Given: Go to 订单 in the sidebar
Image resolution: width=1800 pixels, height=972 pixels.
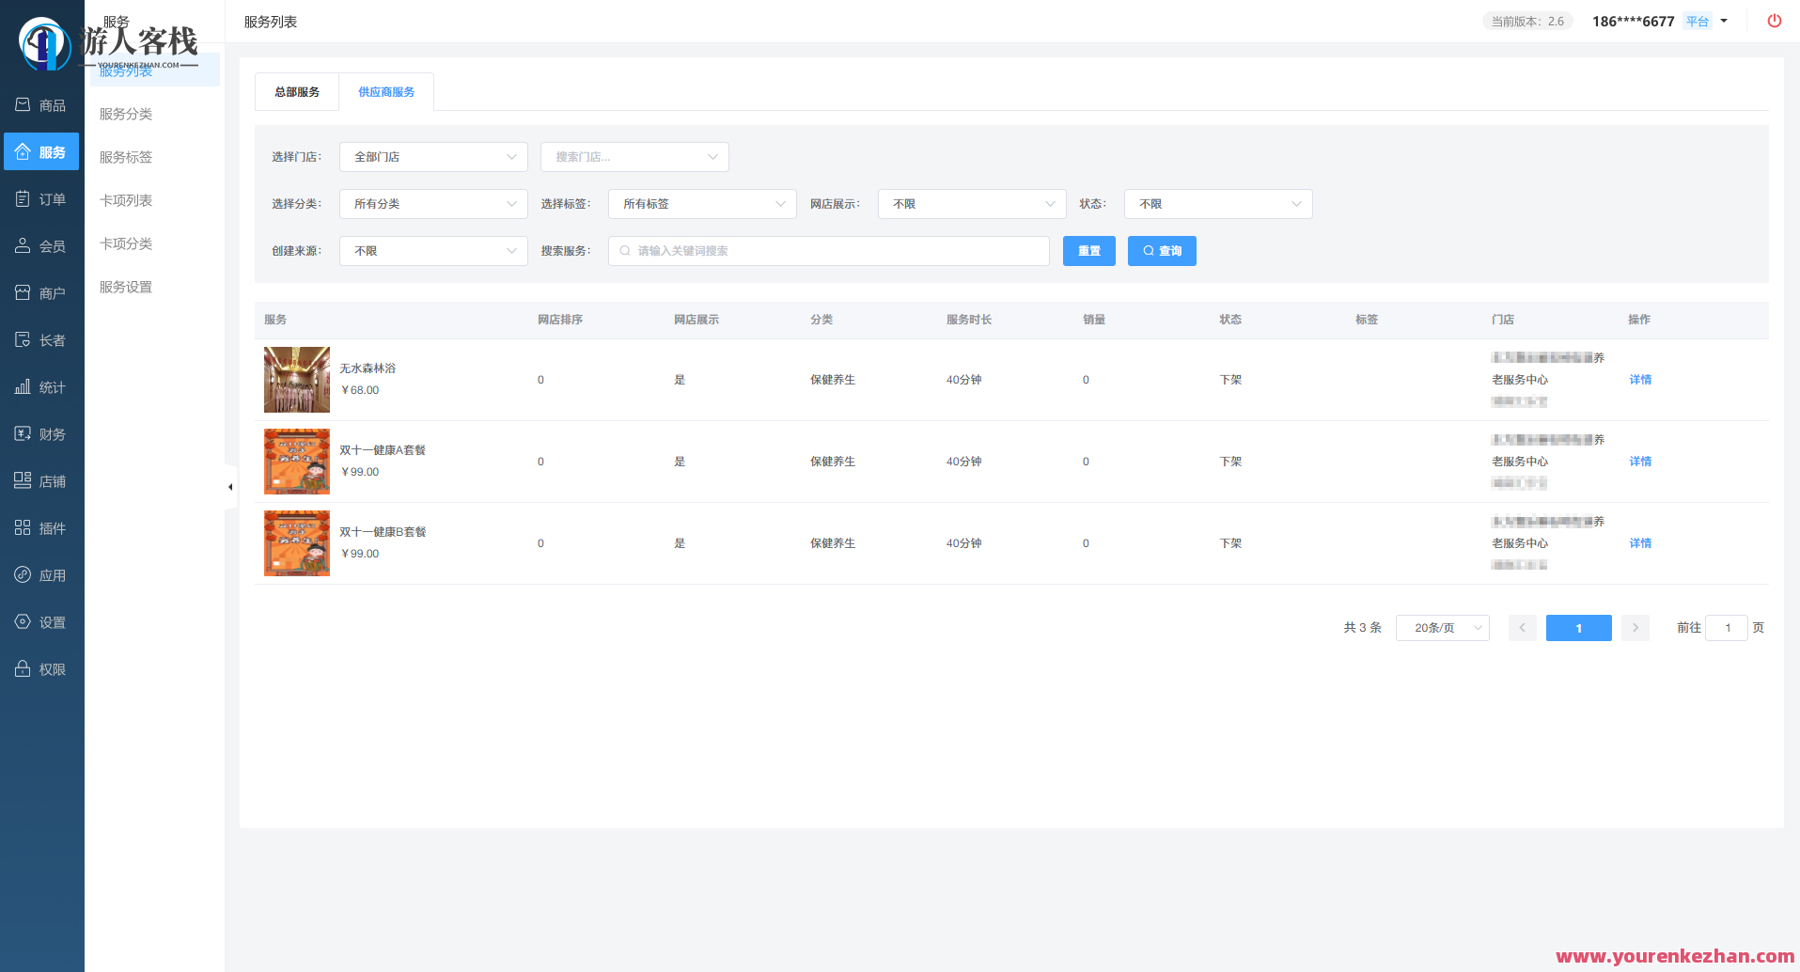Looking at the screenshot, I should tap(41, 199).
